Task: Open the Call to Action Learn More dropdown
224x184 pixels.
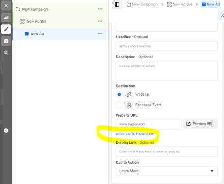Action: tap(167, 171)
